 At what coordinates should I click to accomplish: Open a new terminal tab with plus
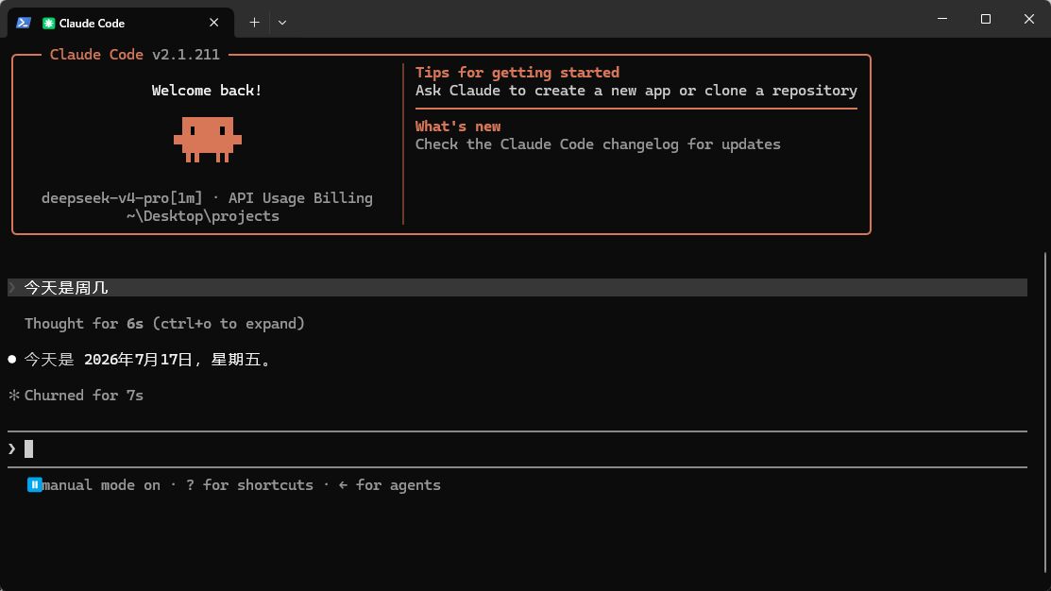(x=255, y=23)
